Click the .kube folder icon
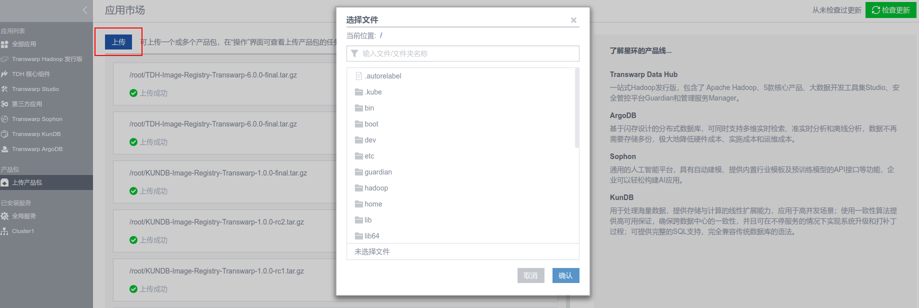 pos(359,92)
